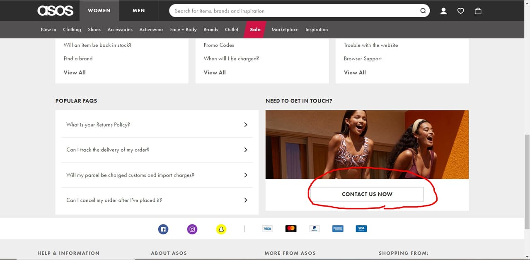Screen dimensions: 530x260
Task: Open the My Account profile icon
Action: point(443,11)
